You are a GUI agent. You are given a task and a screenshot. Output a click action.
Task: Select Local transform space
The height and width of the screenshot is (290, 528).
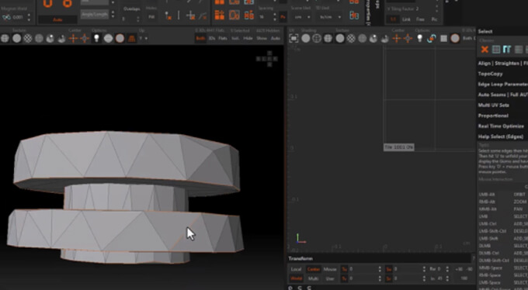tap(296, 269)
